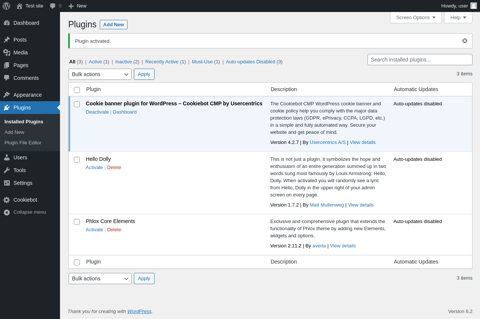Click the Collapse menu arrow icon

pyautogui.click(x=7, y=212)
